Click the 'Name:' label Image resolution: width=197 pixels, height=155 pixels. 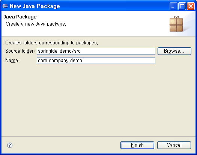tap(12, 61)
